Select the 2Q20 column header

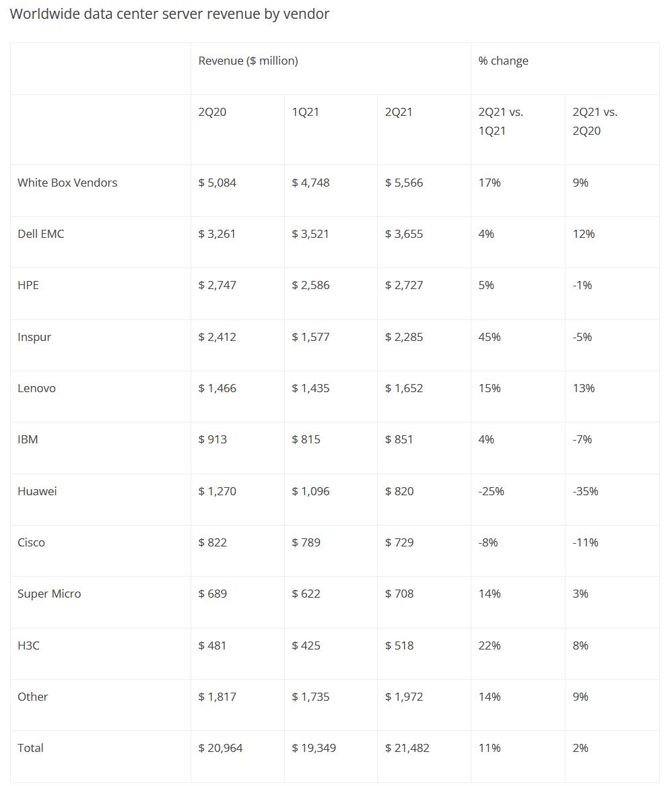click(212, 112)
